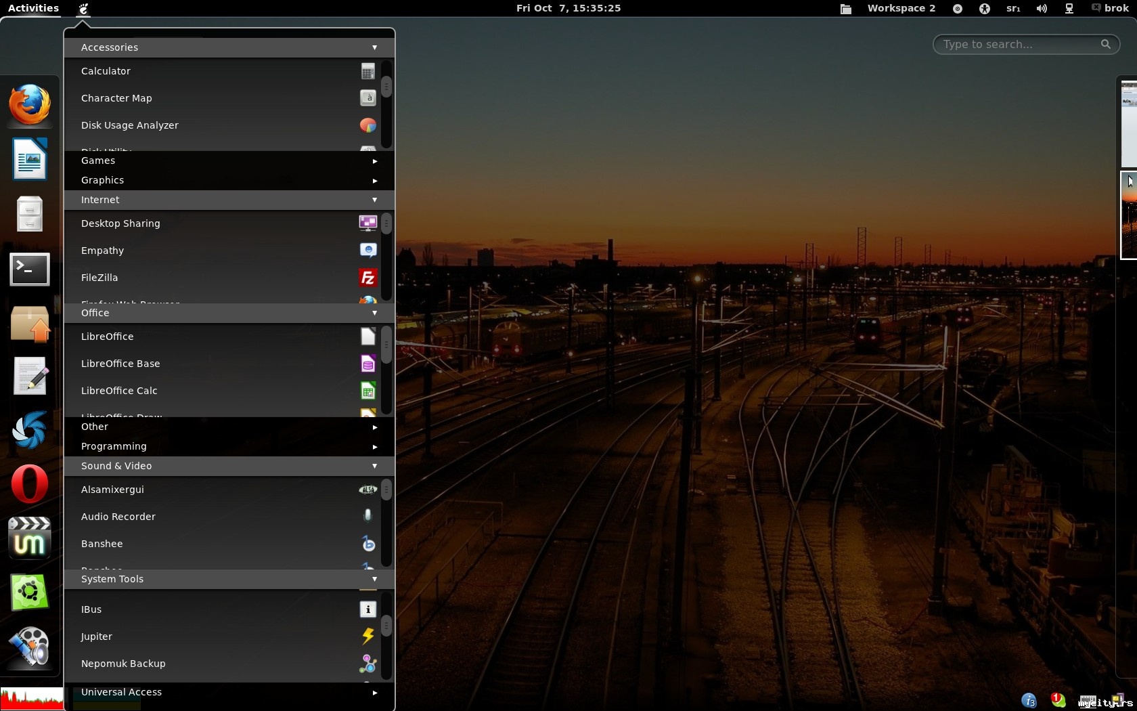Click the Banshee icon in Sound & Video
1137x711 pixels.
368,544
